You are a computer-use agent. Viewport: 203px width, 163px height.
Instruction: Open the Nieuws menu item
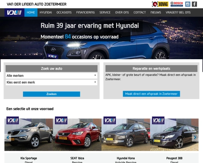pos(156,12)
